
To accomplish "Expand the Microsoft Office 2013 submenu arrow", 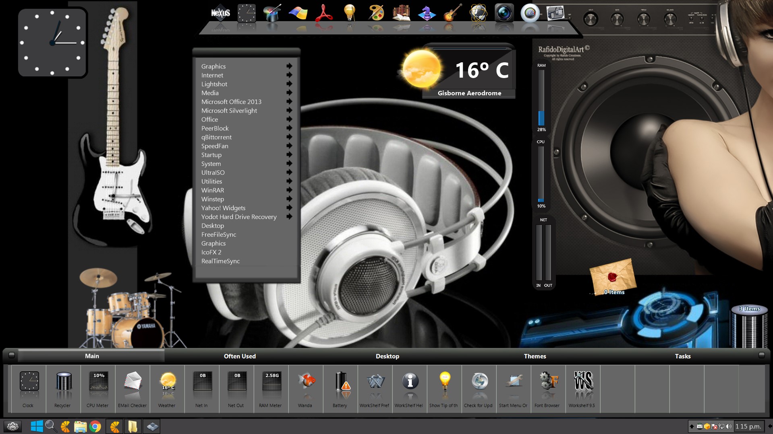I will [x=289, y=102].
